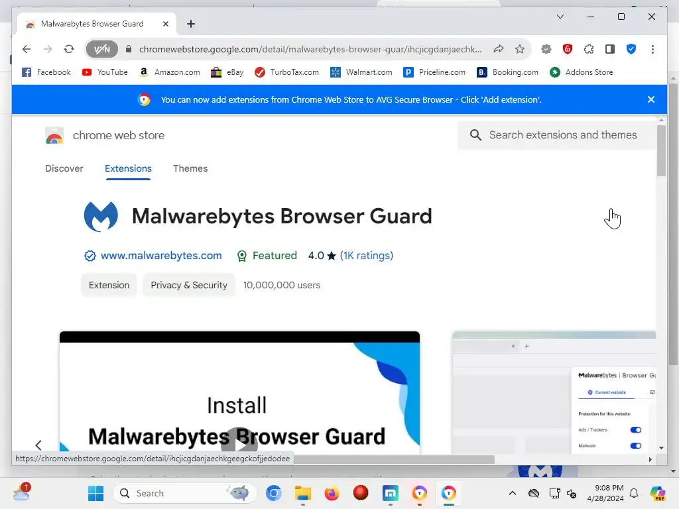Open the red ball taskbar app
This screenshot has height=509, width=679.
(361, 493)
